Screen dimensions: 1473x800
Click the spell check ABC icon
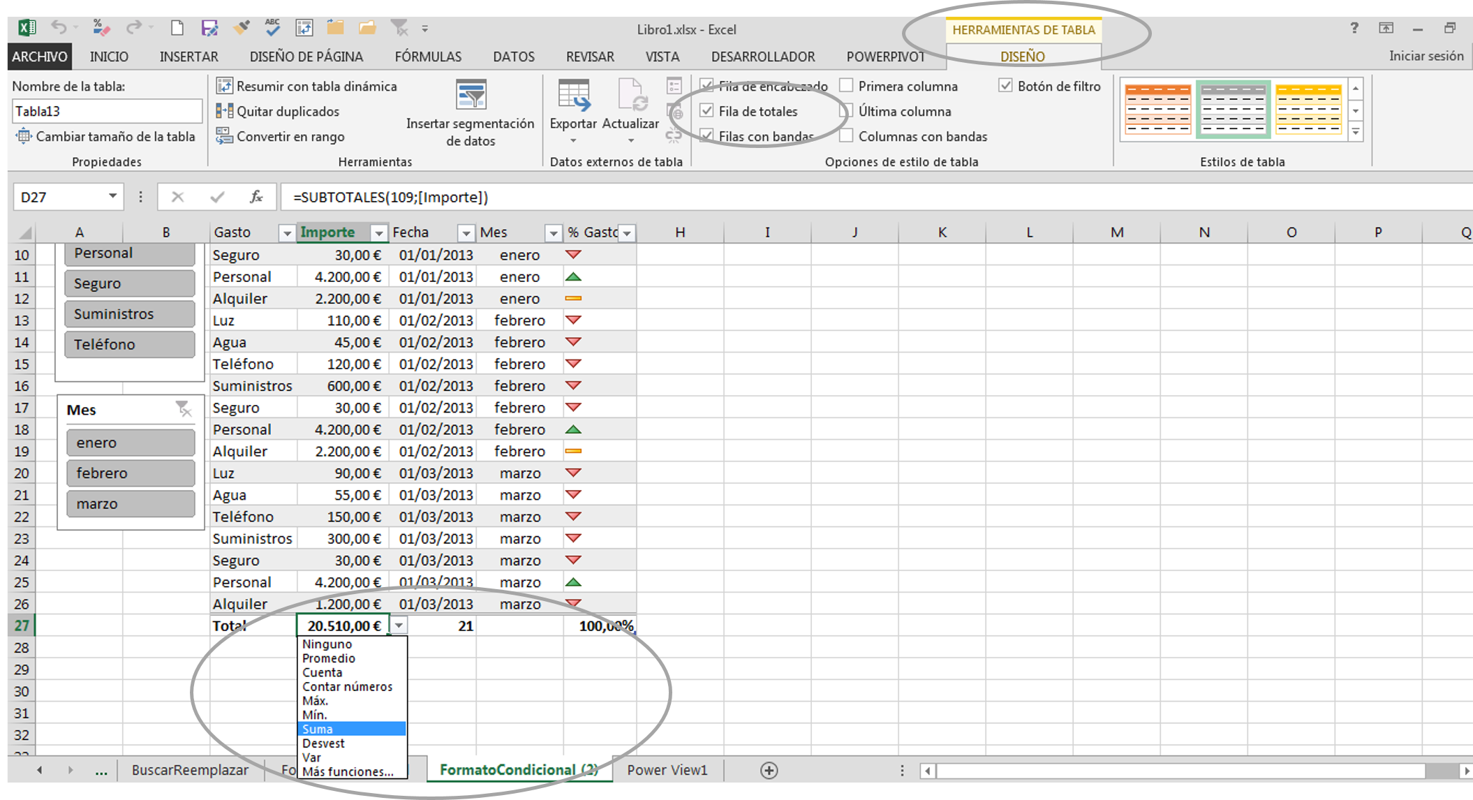272,28
